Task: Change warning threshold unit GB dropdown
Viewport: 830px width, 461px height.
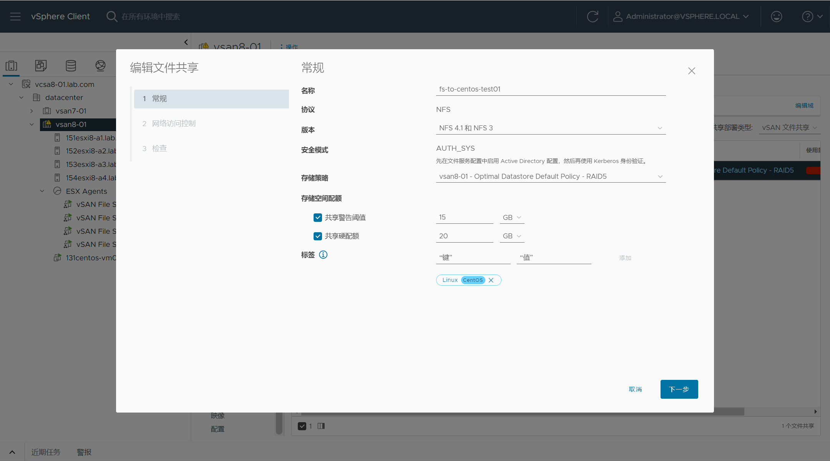Action: pos(512,218)
